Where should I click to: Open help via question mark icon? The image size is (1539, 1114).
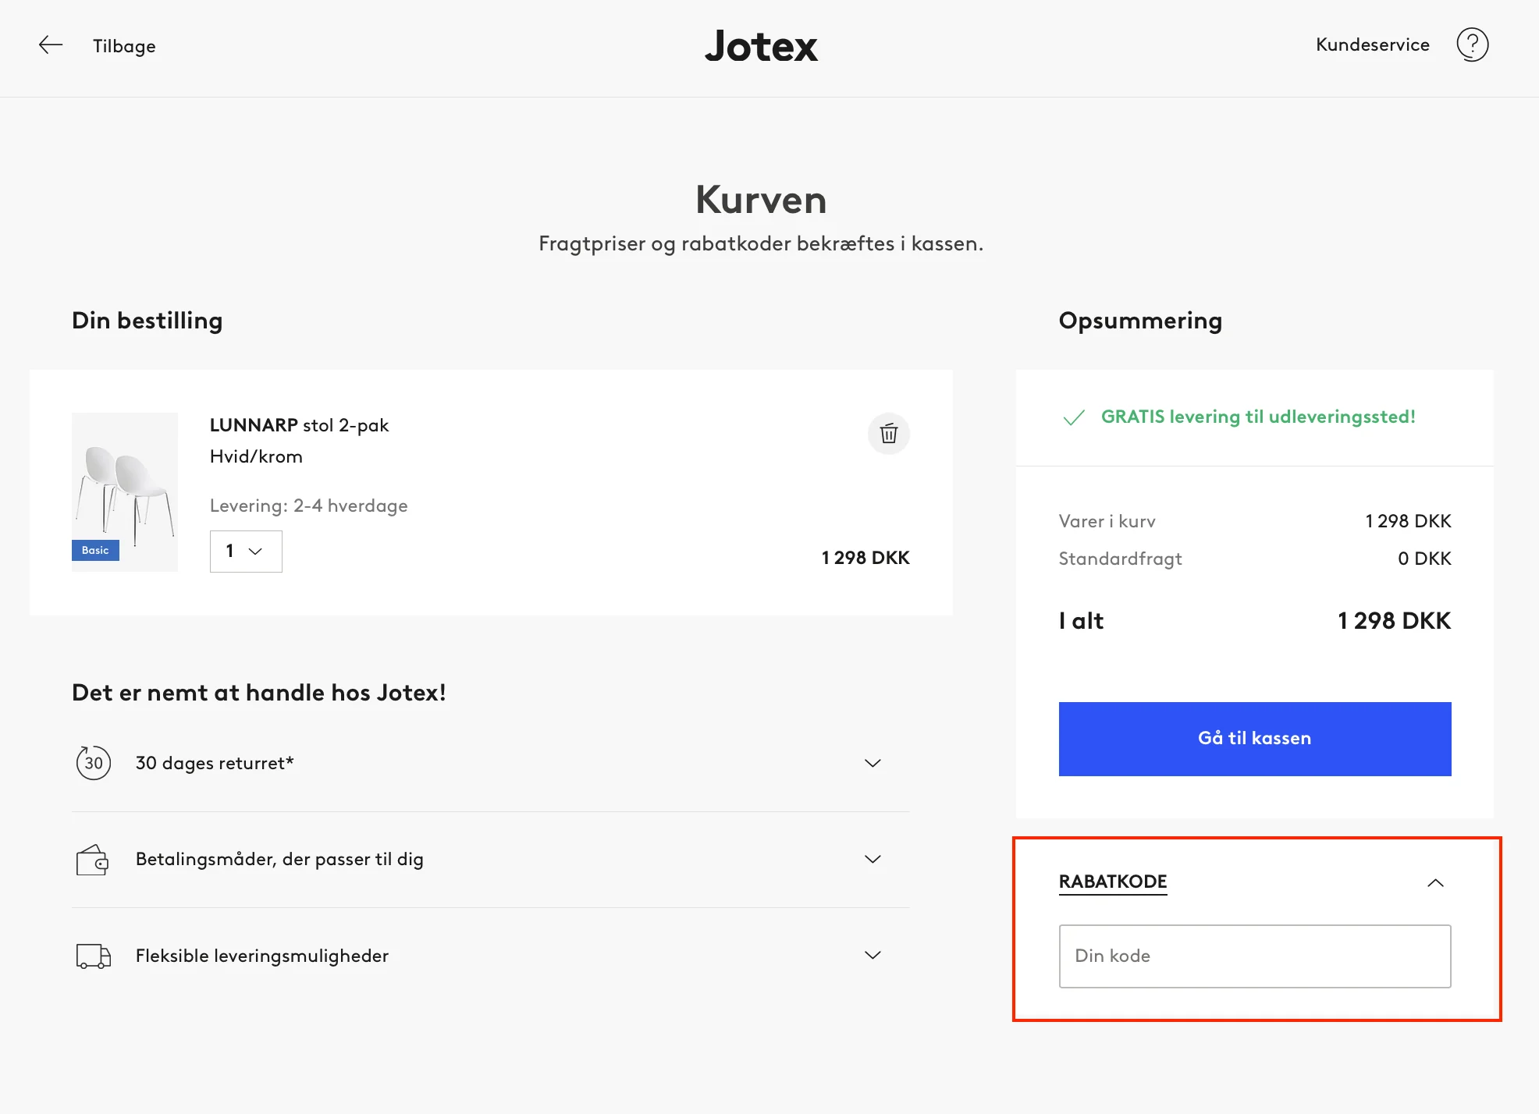(1474, 44)
